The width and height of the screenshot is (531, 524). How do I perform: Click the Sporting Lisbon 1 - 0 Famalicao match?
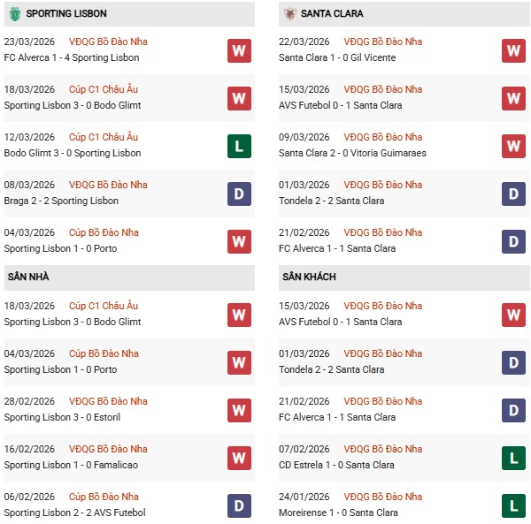pos(71,465)
